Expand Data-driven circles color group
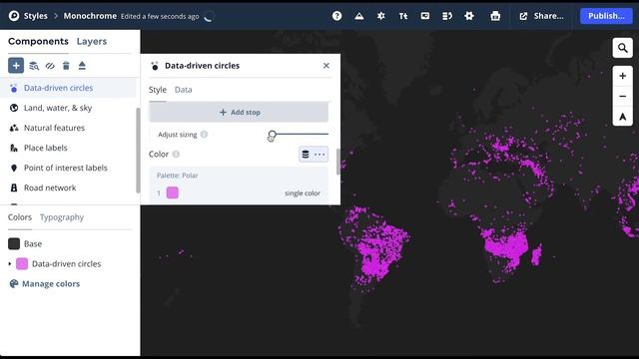This screenshot has width=639, height=359. click(10, 263)
